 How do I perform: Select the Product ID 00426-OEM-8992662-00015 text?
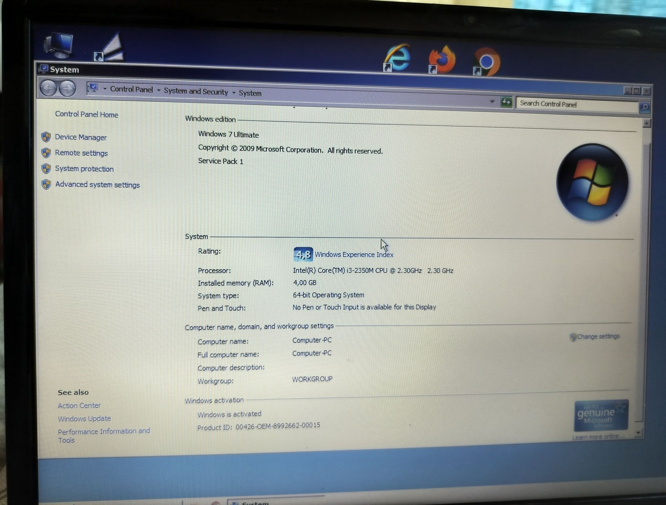(259, 426)
